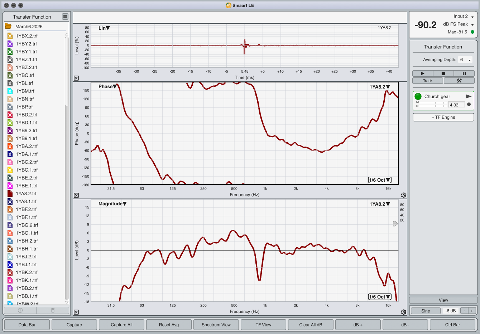Switch to TF View
The image size is (480, 334).
[263, 325]
